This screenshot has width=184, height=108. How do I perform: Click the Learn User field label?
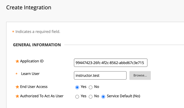[x=30, y=74]
